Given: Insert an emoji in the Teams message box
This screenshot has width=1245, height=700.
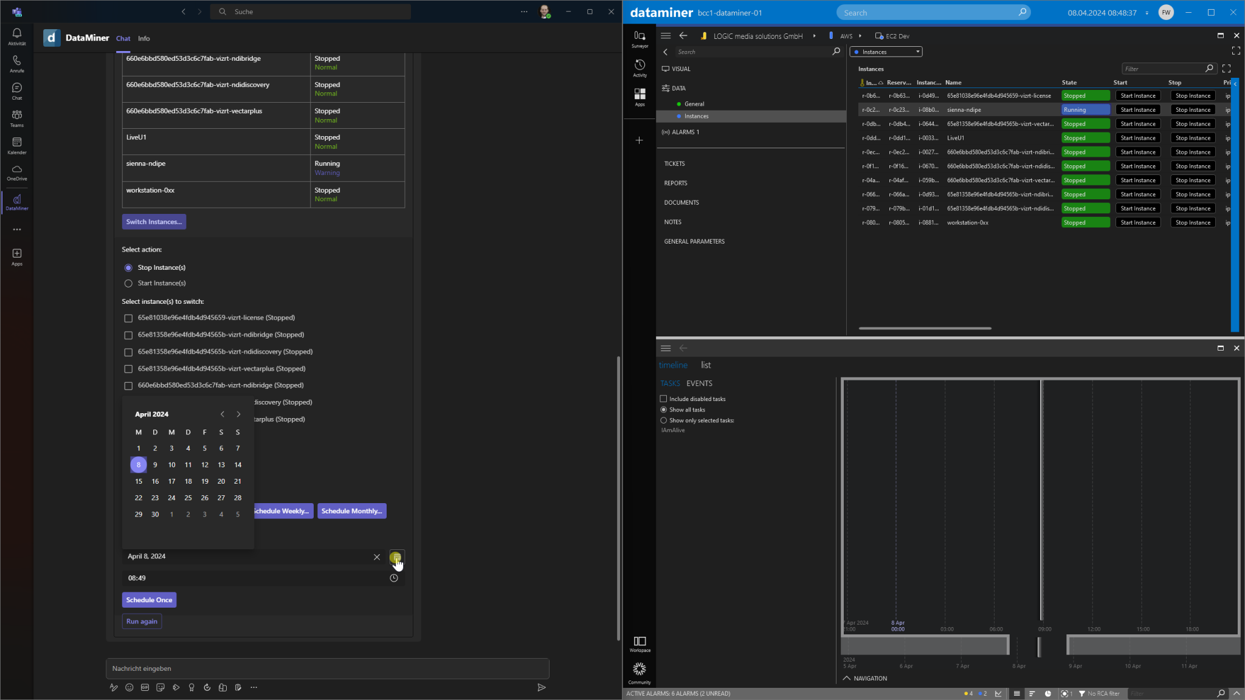Looking at the screenshot, I should tap(129, 687).
